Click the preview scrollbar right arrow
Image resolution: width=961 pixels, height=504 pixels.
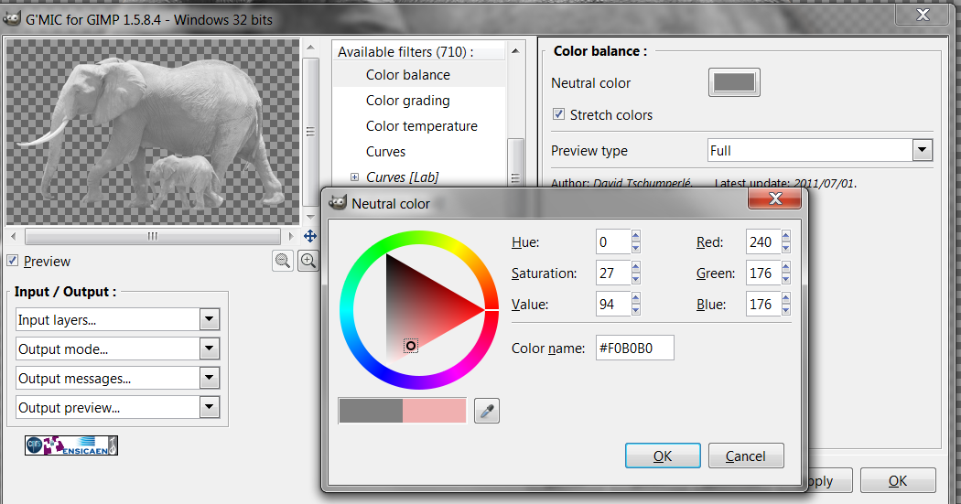[291, 236]
